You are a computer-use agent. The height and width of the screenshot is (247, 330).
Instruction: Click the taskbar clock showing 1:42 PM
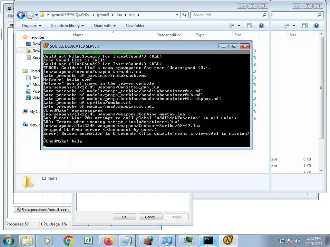tap(314, 241)
